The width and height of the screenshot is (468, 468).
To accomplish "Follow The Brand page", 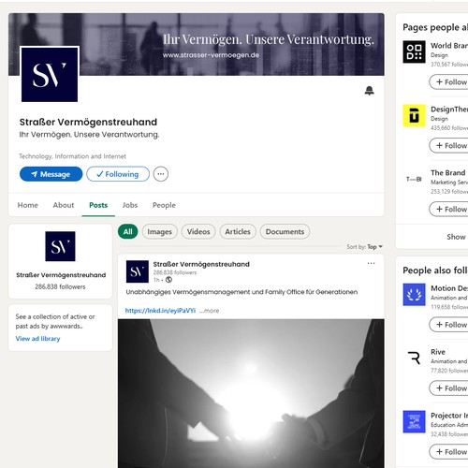I will click(449, 209).
